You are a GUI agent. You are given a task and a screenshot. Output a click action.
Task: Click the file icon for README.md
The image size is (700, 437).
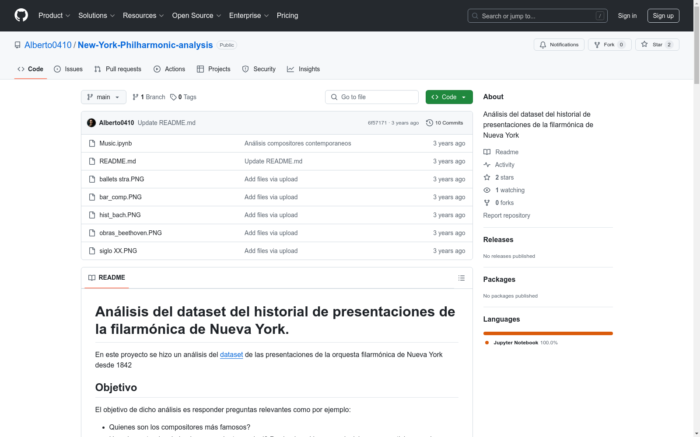pos(92,161)
